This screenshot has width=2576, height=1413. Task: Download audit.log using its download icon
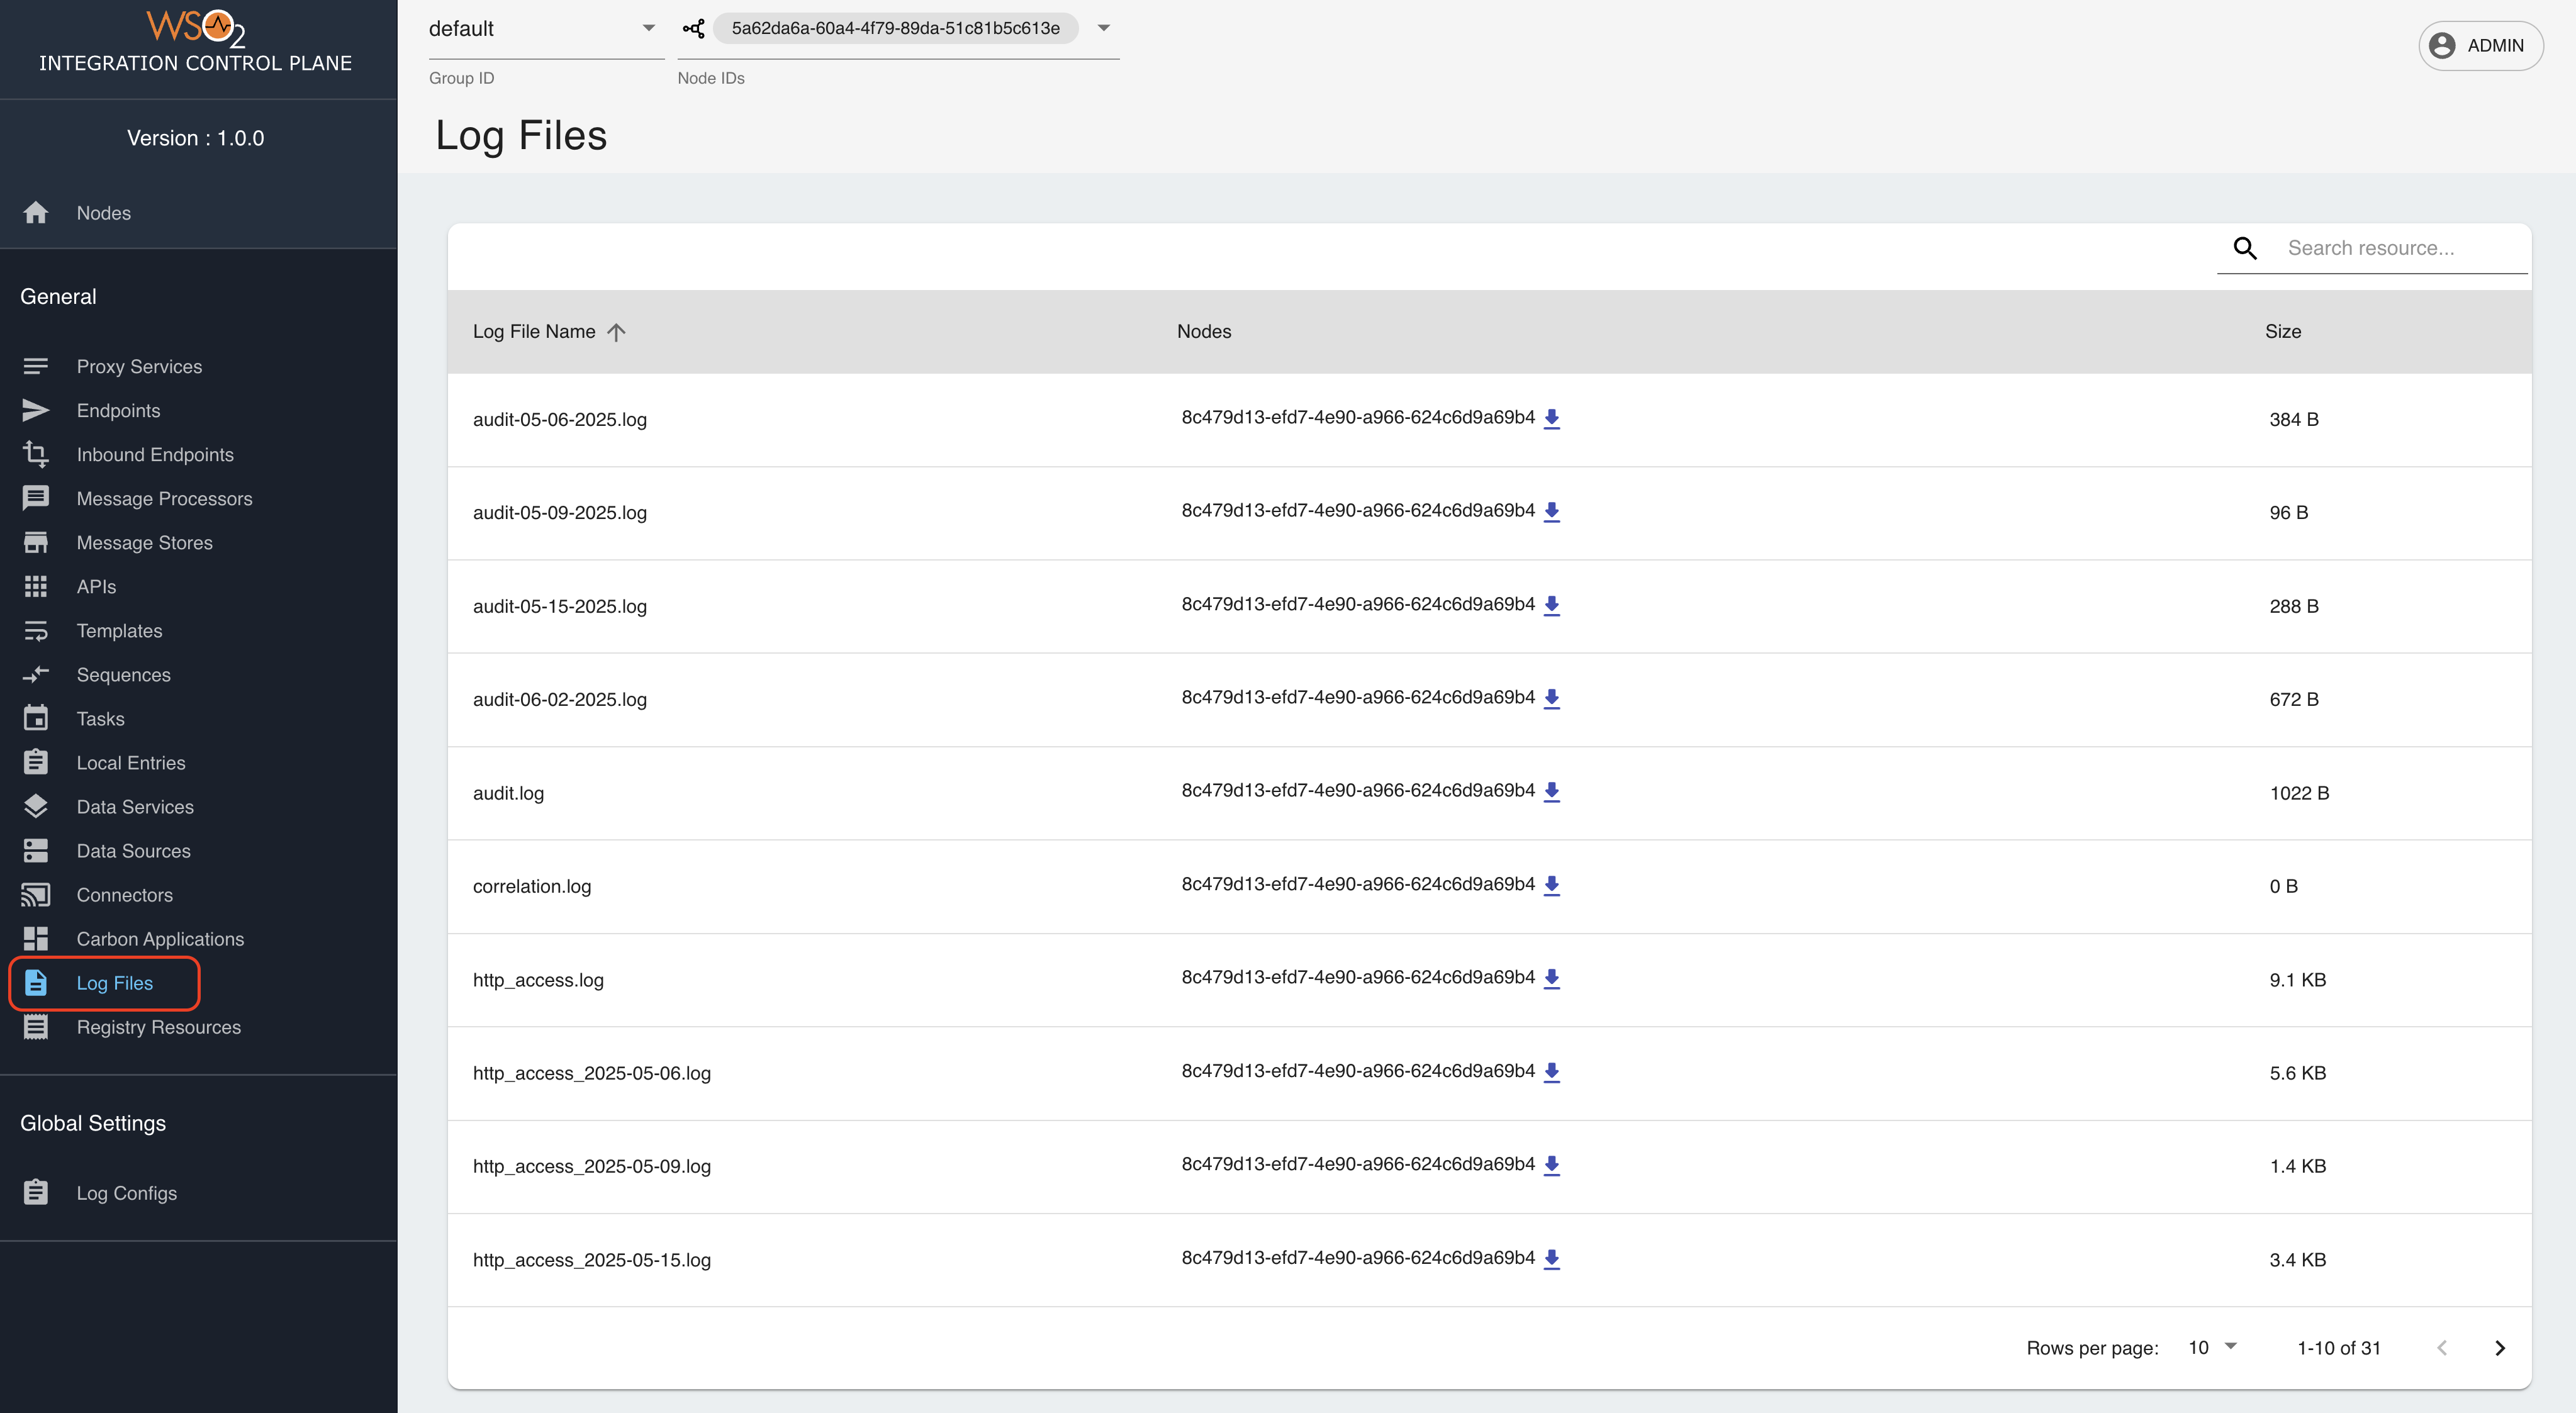1552,791
